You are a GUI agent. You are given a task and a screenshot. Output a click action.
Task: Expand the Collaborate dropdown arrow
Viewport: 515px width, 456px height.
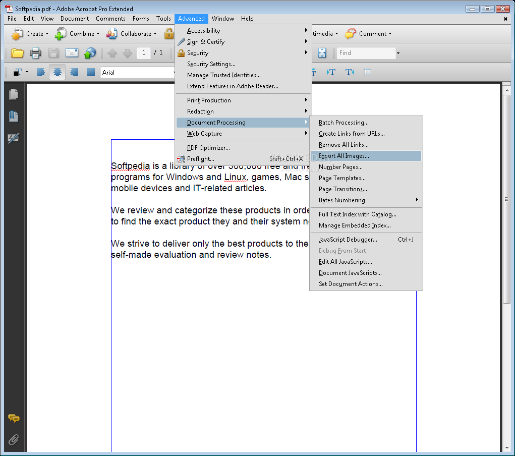155,34
